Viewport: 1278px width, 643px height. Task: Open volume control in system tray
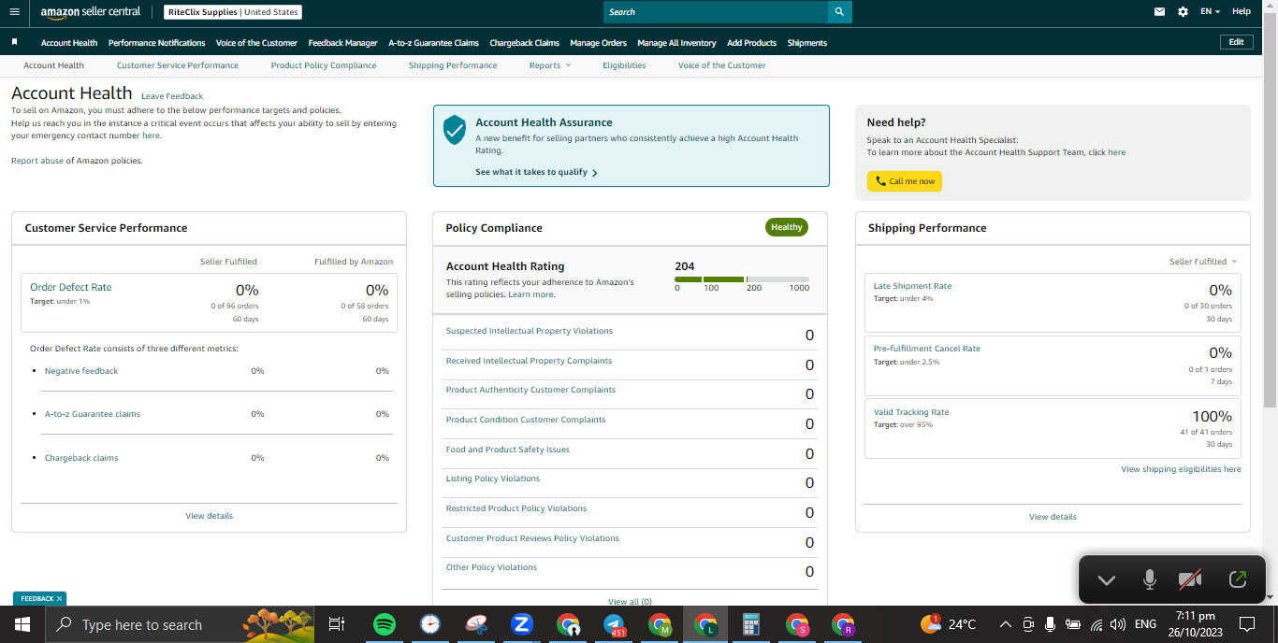tap(1117, 624)
